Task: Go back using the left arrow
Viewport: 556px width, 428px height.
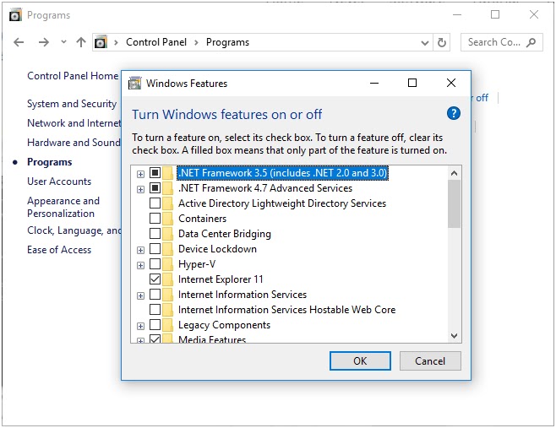Action: click(19, 42)
